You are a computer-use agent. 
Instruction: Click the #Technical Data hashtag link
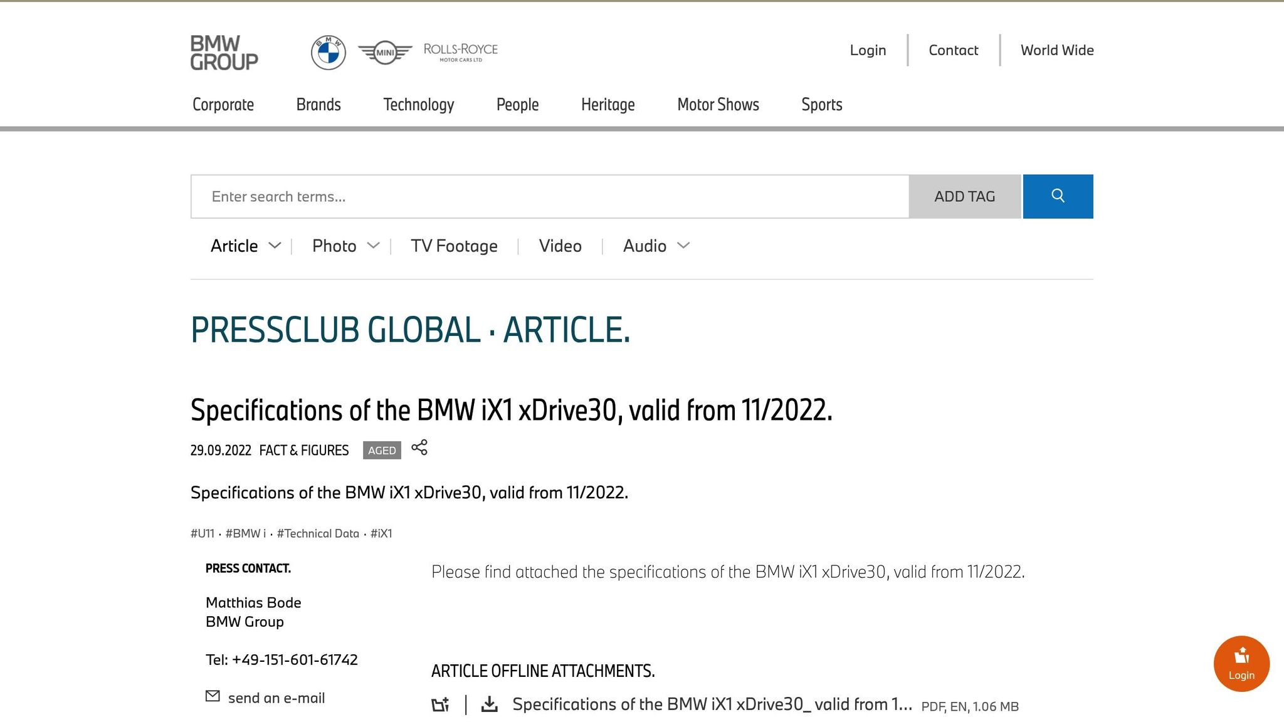click(x=318, y=533)
